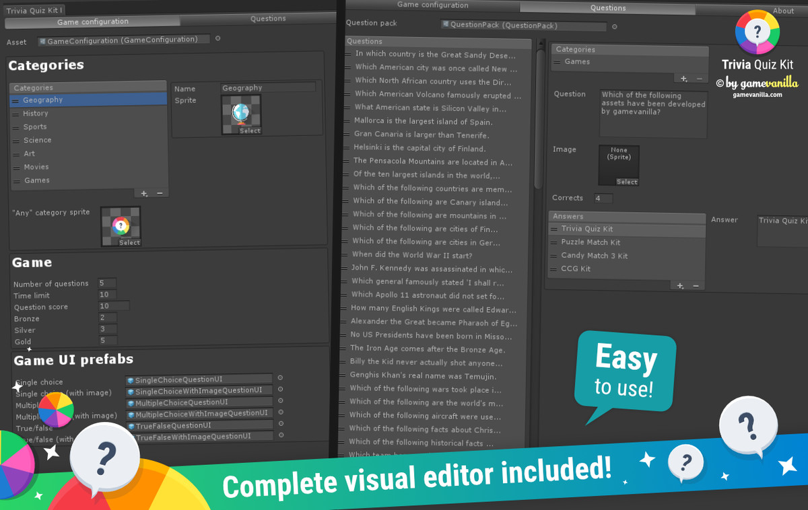Click the Time limit value field
This screenshot has width=808, height=510.
[107, 295]
